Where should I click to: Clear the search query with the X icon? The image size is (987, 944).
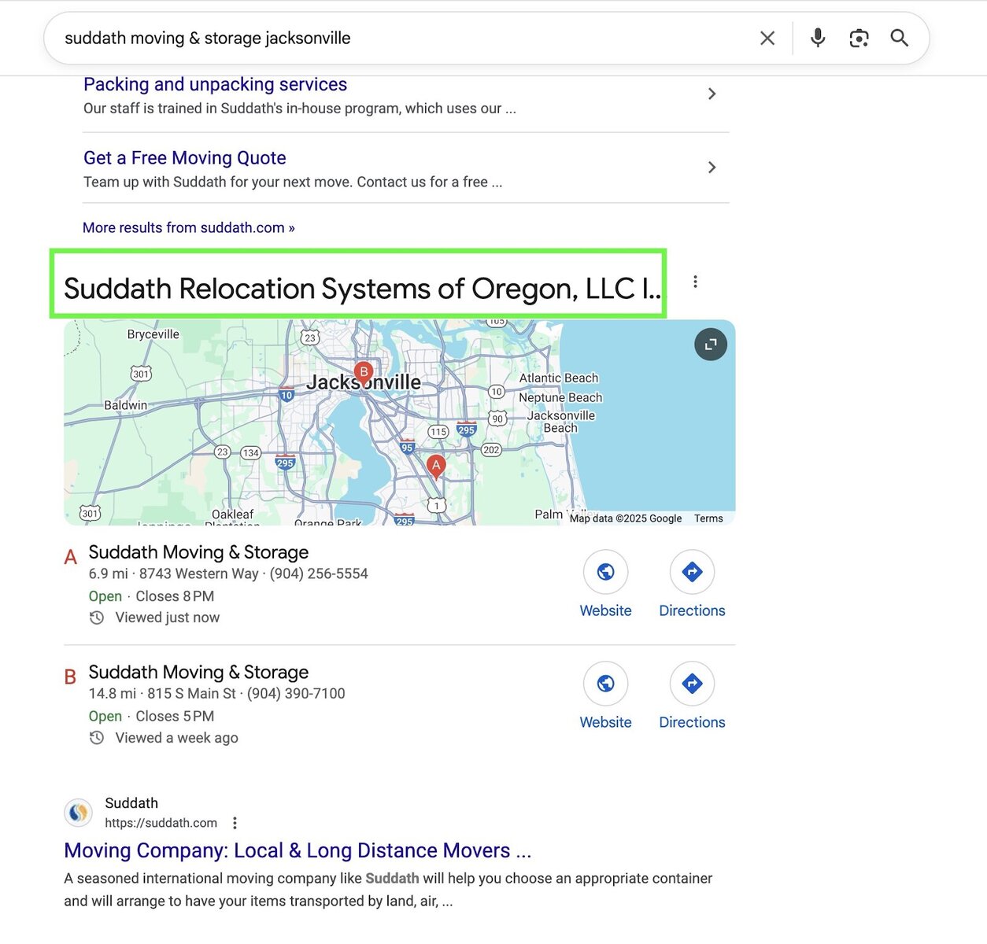point(767,38)
